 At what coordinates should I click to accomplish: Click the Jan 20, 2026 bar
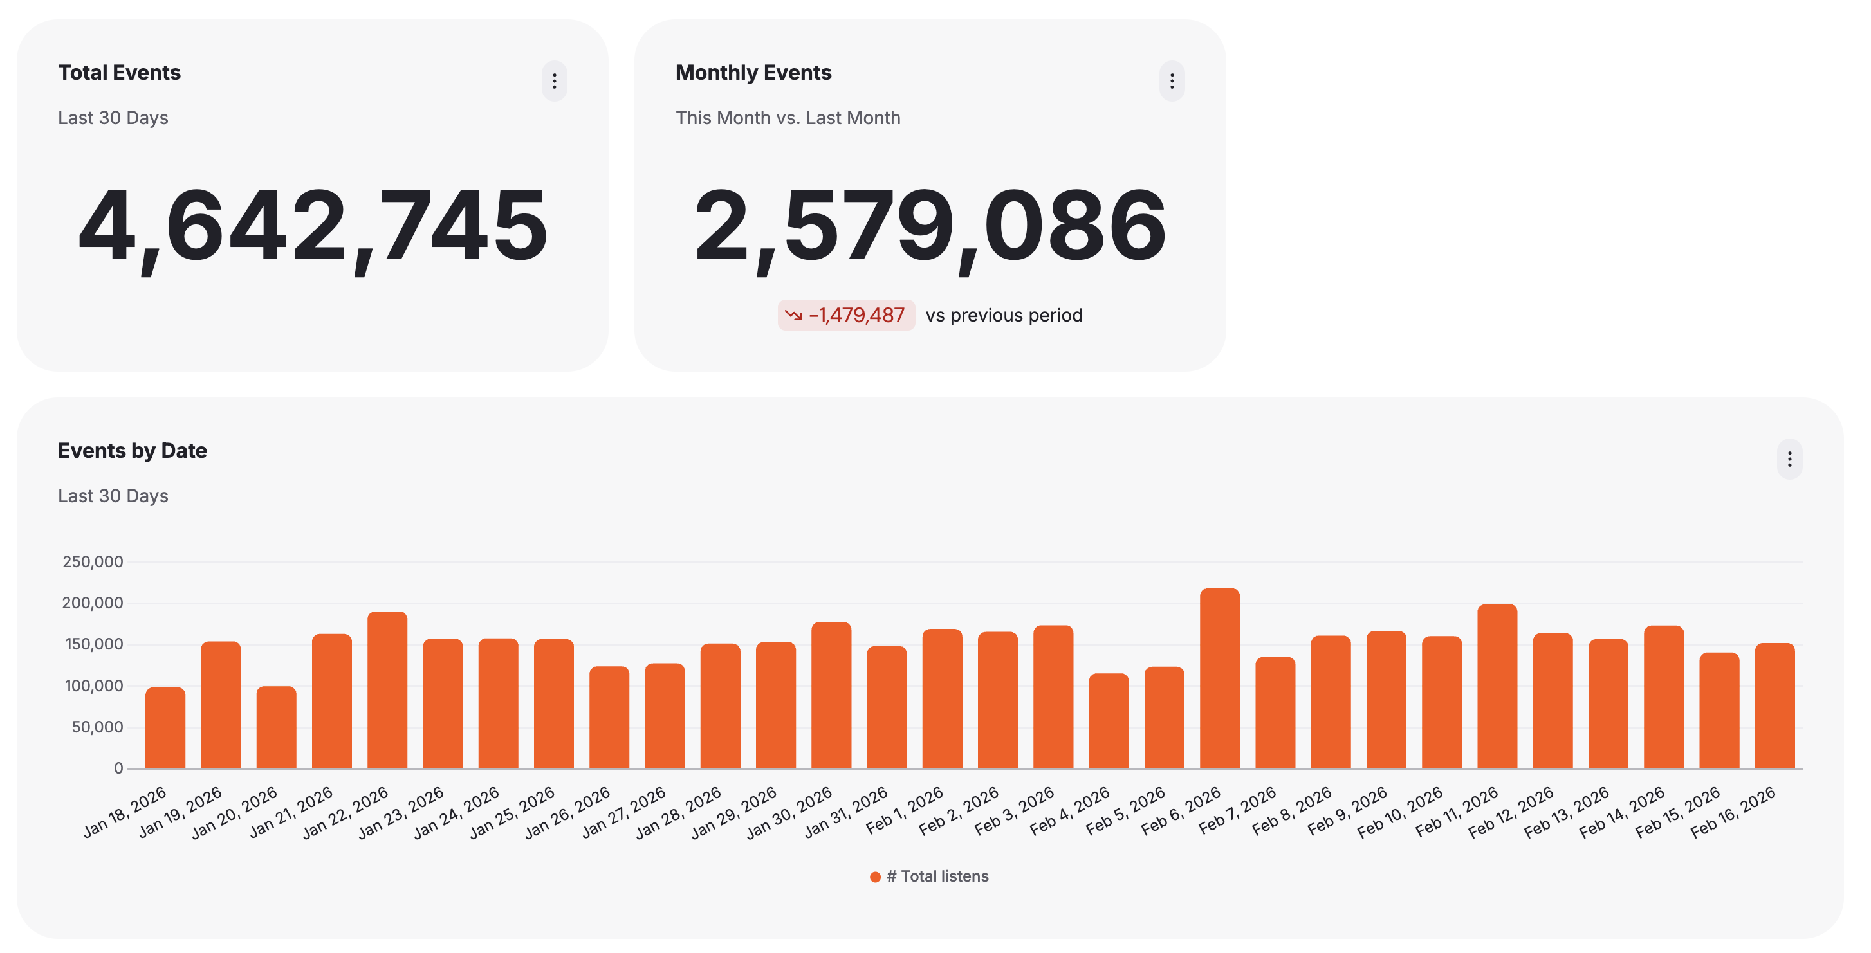click(276, 727)
